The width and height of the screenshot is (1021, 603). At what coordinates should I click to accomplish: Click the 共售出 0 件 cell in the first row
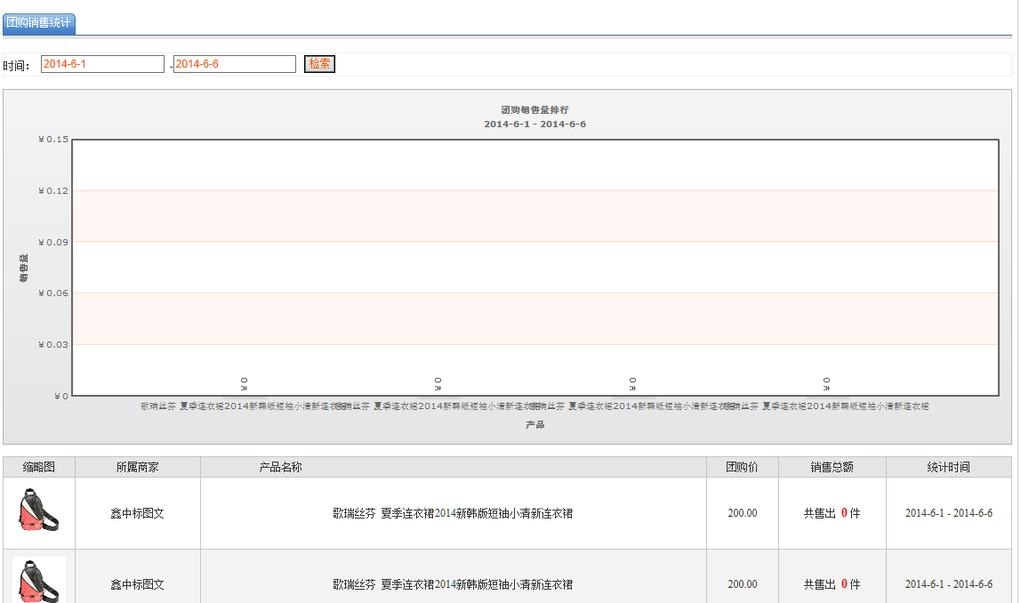[832, 513]
